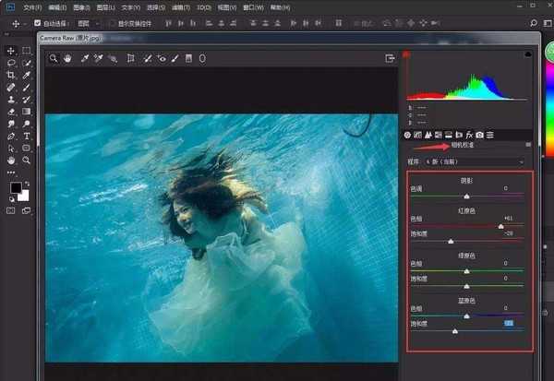Open the Camera Calibration panel tab
Screen dimensions: 554x381
pyautogui.click(x=479, y=135)
